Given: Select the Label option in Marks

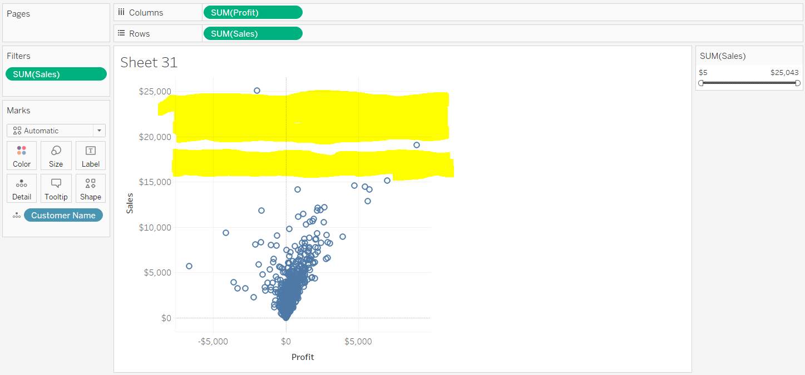Looking at the screenshot, I should click(x=90, y=156).
